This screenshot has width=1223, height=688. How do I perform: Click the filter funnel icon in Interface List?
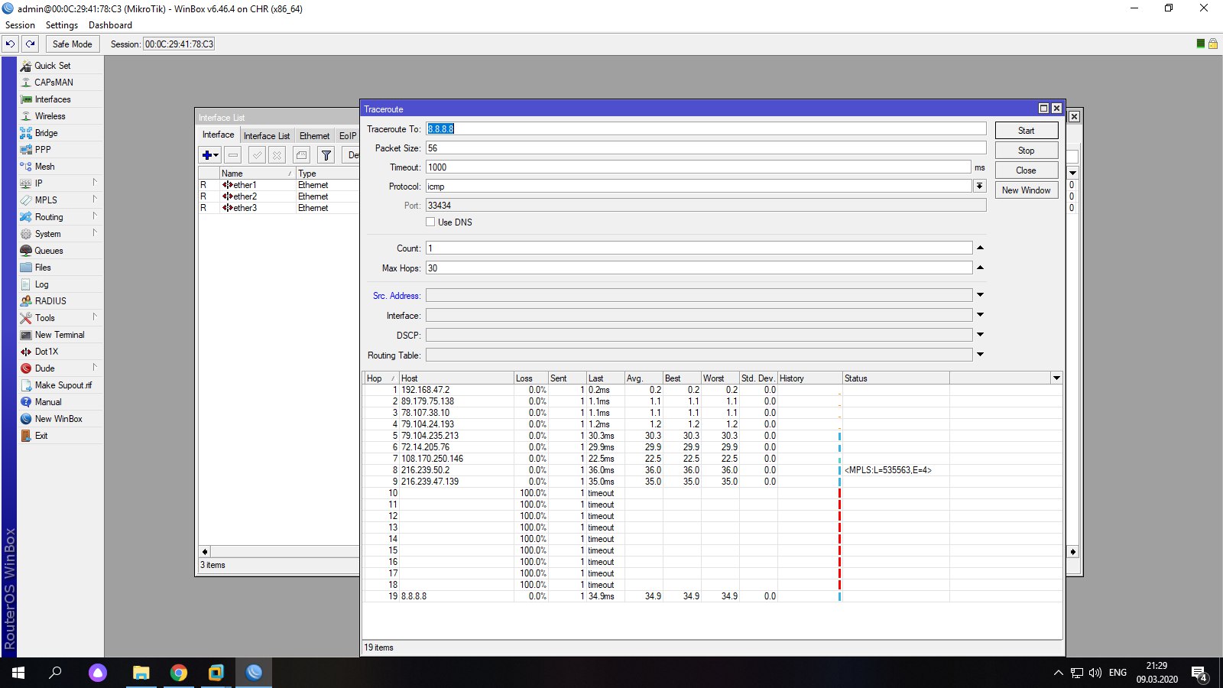coord(326,155)
